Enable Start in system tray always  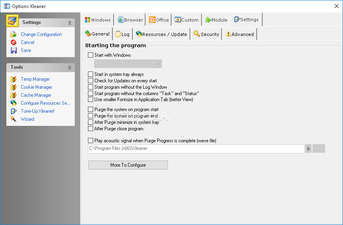(x=91, y=74)
